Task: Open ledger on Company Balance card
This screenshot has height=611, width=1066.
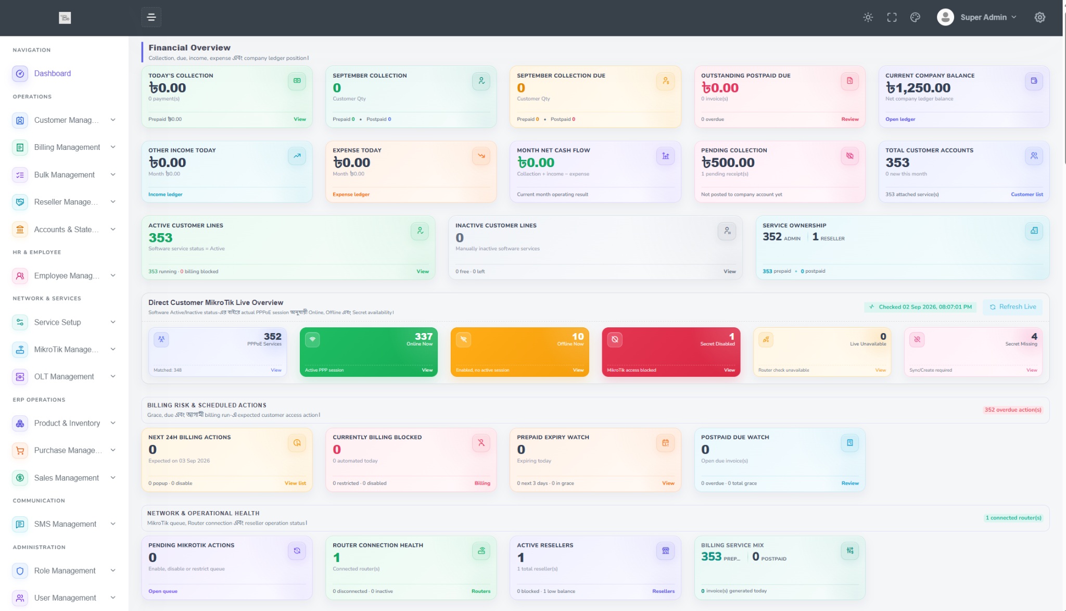Action: 900,119
